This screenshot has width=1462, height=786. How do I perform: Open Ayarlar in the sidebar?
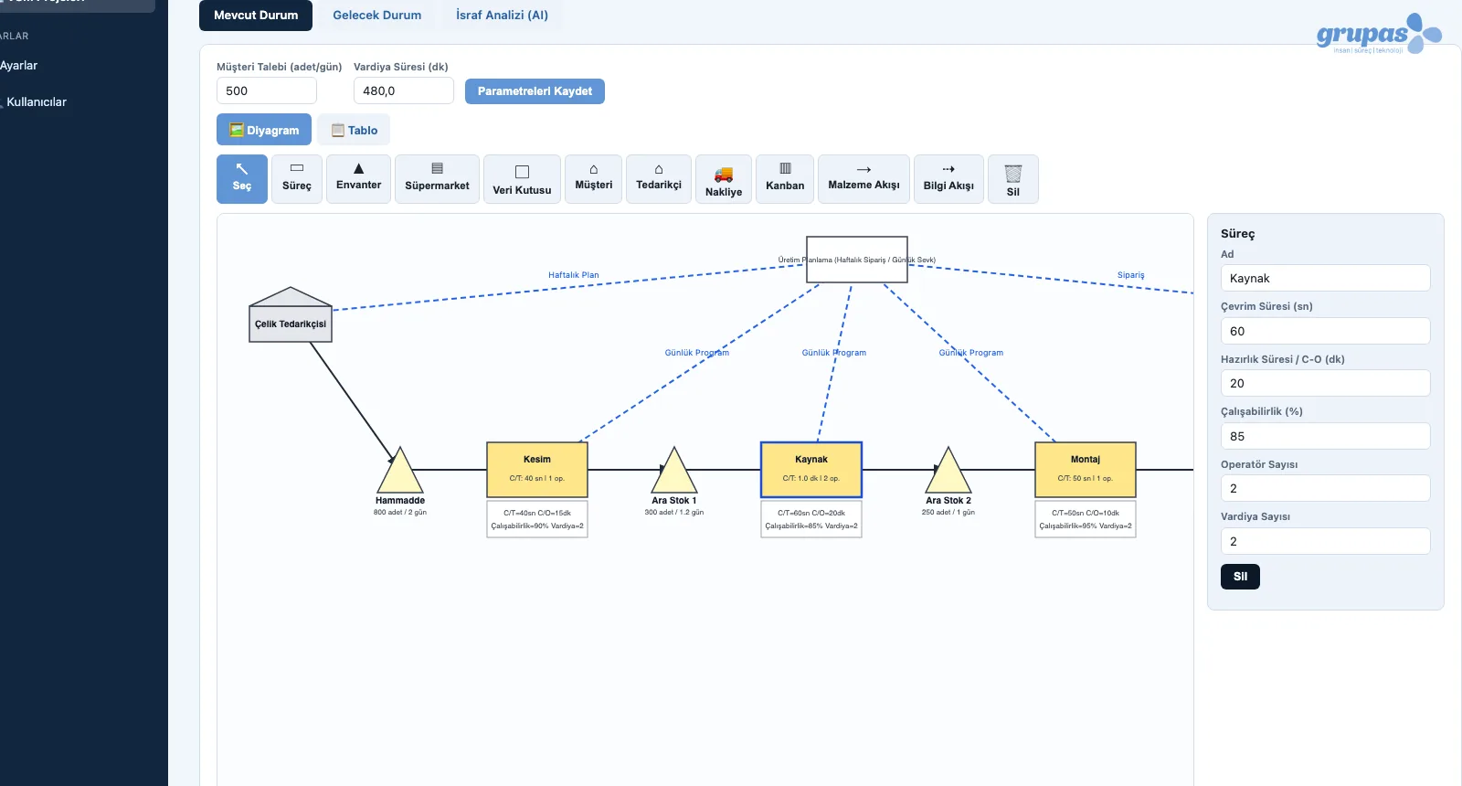(x=19, y=66)
